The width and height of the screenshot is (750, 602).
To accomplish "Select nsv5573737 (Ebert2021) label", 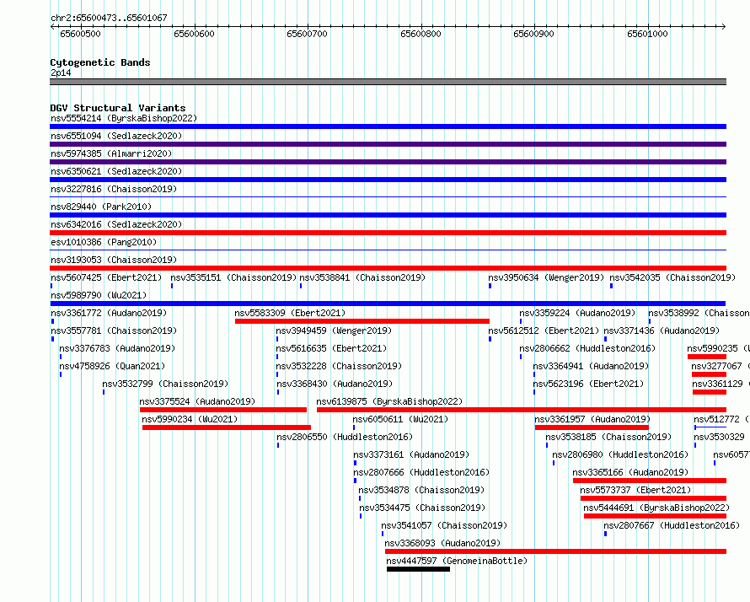I will (x=635, y=490).
